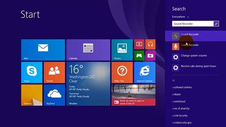Screen dimensions: 226x127
Task: Launch Internet Explorer tile
Action: pyautogui.click(x=145, y=72)
